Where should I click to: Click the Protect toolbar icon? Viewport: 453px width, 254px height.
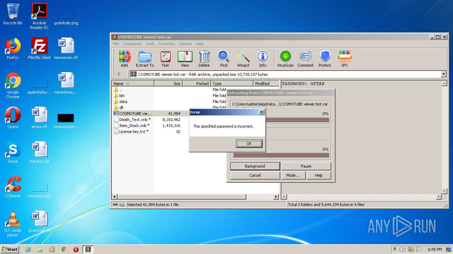325,59
